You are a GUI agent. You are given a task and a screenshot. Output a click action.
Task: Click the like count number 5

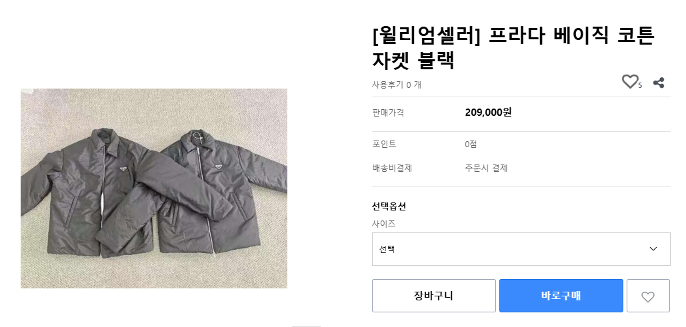(x=640, y=85)
